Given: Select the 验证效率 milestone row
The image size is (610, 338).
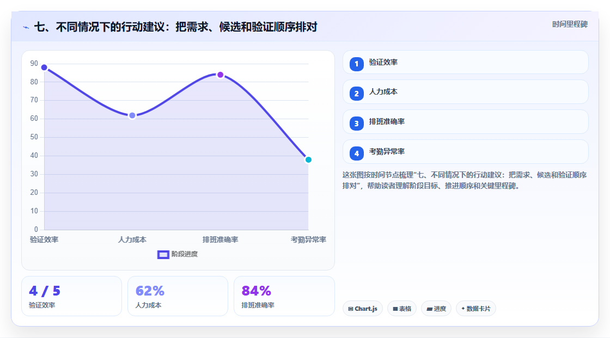Looking at the screenshot, I should pyautogui.click(x=465, y=62).
